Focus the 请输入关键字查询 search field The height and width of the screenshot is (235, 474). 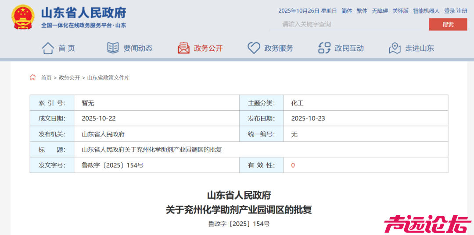tap(345, 24)
